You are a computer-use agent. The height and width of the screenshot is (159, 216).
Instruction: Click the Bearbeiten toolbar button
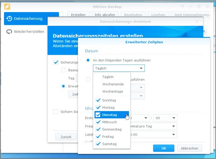133,15
